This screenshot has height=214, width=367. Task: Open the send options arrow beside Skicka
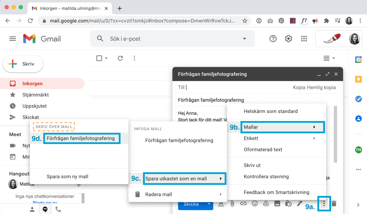pyautogui.click(x=208, y=204)
